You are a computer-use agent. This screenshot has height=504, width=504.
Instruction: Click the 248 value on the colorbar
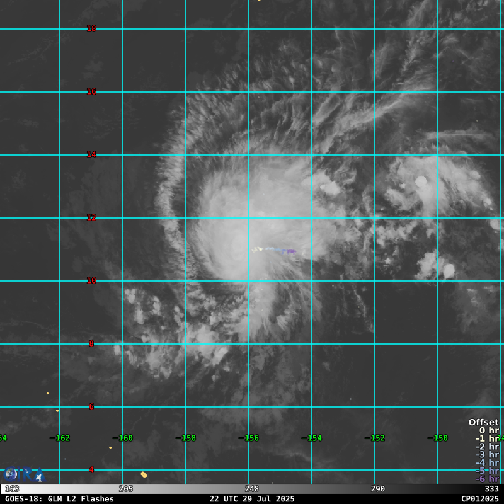(252, 489)
